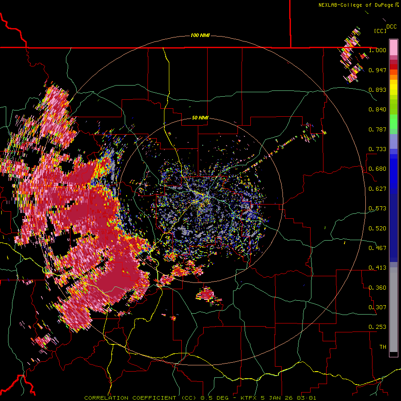The image size is (401, 401).
Task: Click the 0.360 scale value
Action: click(x=377, y=287)
